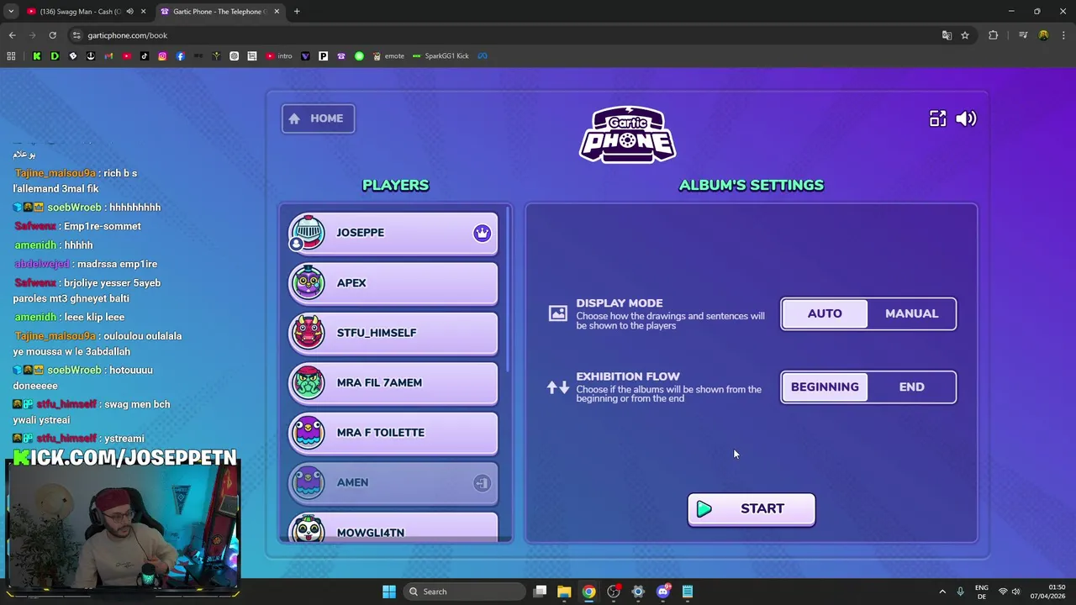Open the Windows Start menu
Viewport: 1076px width, 605px height.
click(x=389, y=592)
